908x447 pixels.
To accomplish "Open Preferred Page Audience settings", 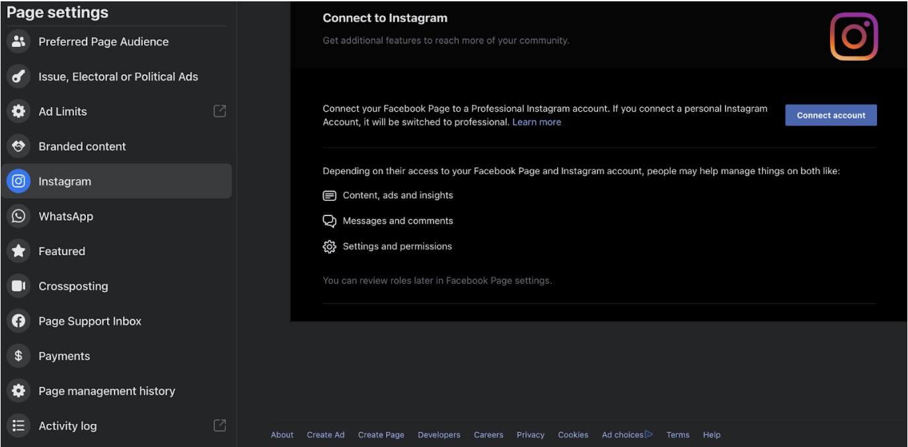I will tap(116, 42).
